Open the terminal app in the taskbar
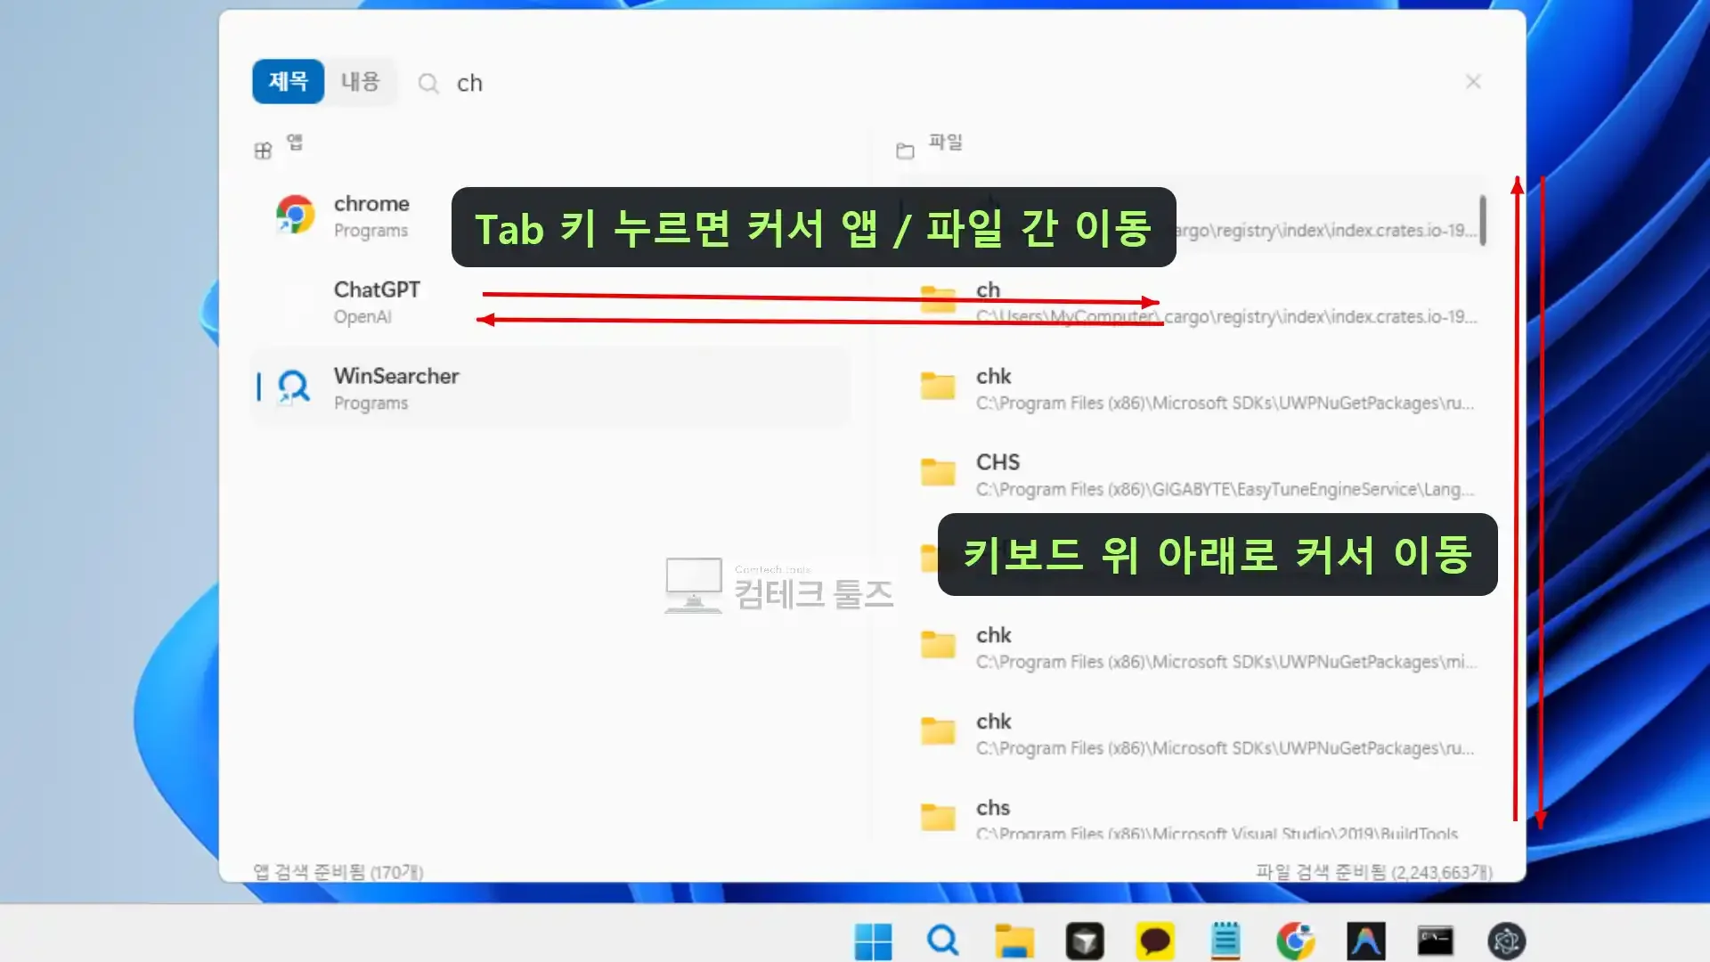1710x962 pixels. [x=1436, y=941]
